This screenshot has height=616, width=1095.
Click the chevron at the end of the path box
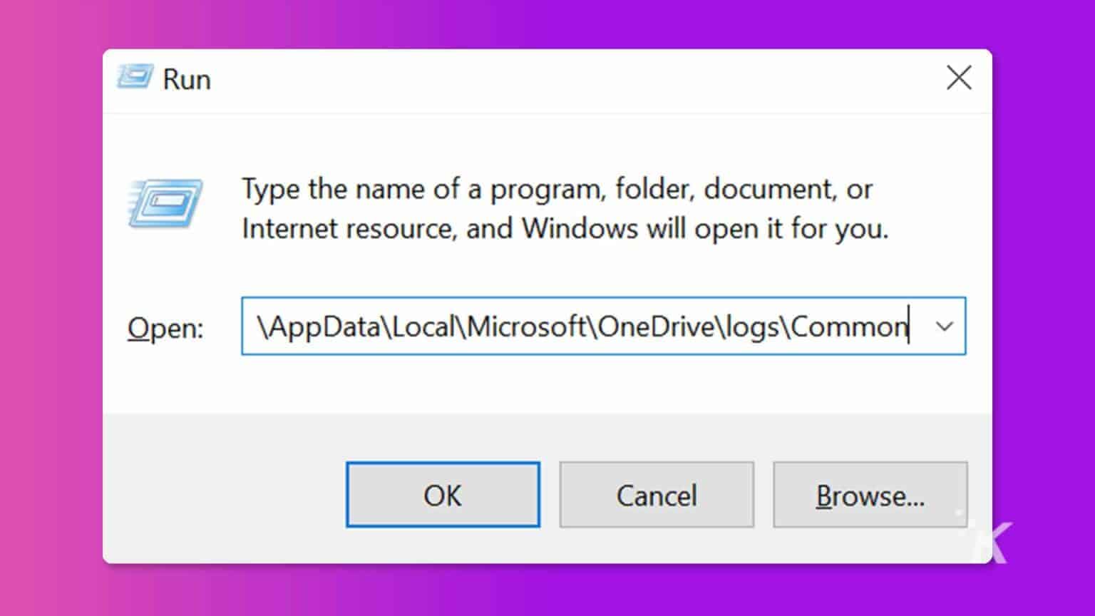click(946, 327)
